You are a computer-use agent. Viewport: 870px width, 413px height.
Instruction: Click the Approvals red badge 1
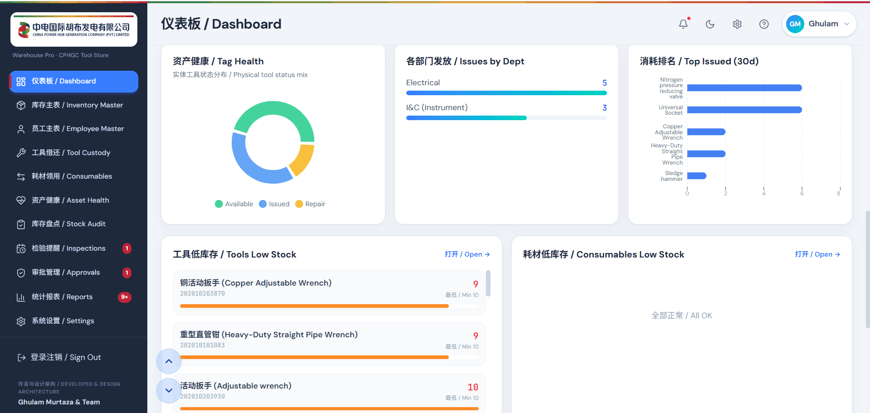127,273
